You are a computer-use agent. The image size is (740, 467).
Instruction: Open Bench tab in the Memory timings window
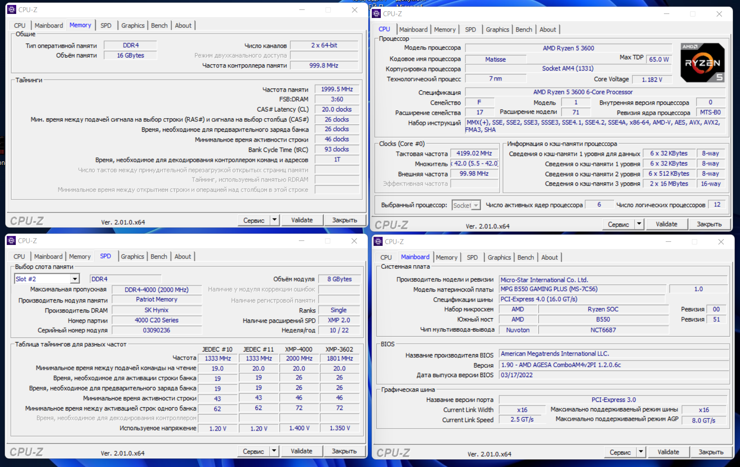159,26
